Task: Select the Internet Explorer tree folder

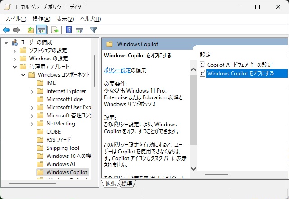Action: [66, 91]
